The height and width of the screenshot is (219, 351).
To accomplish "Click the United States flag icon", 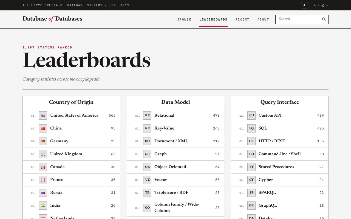I will click(x=43, y=116).
